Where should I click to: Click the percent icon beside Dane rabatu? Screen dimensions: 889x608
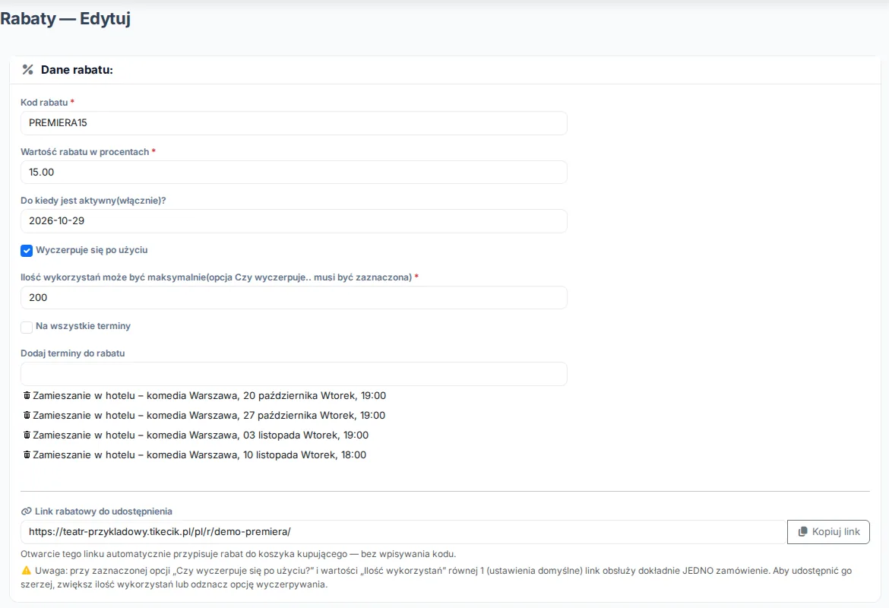[28, 70]
